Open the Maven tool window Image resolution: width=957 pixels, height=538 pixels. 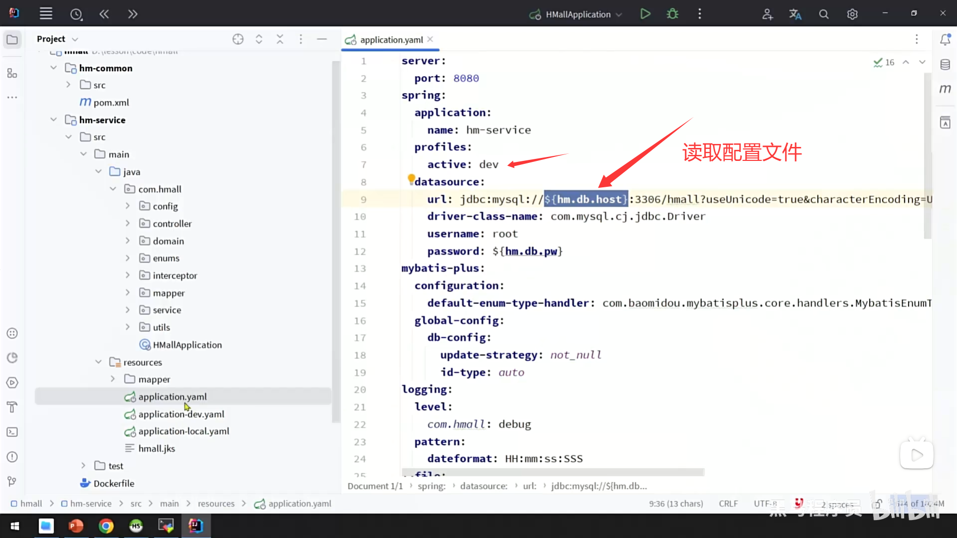[945, 89]
